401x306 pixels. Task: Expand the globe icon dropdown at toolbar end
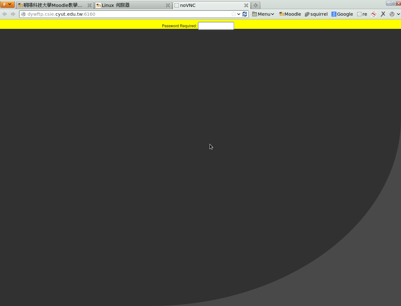[x=398, y=14]
